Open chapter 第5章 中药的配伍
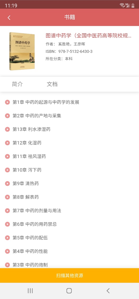 pos(69,238)
